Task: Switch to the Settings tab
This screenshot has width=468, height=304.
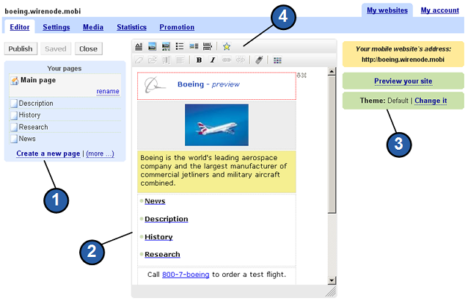Action: 56,27
